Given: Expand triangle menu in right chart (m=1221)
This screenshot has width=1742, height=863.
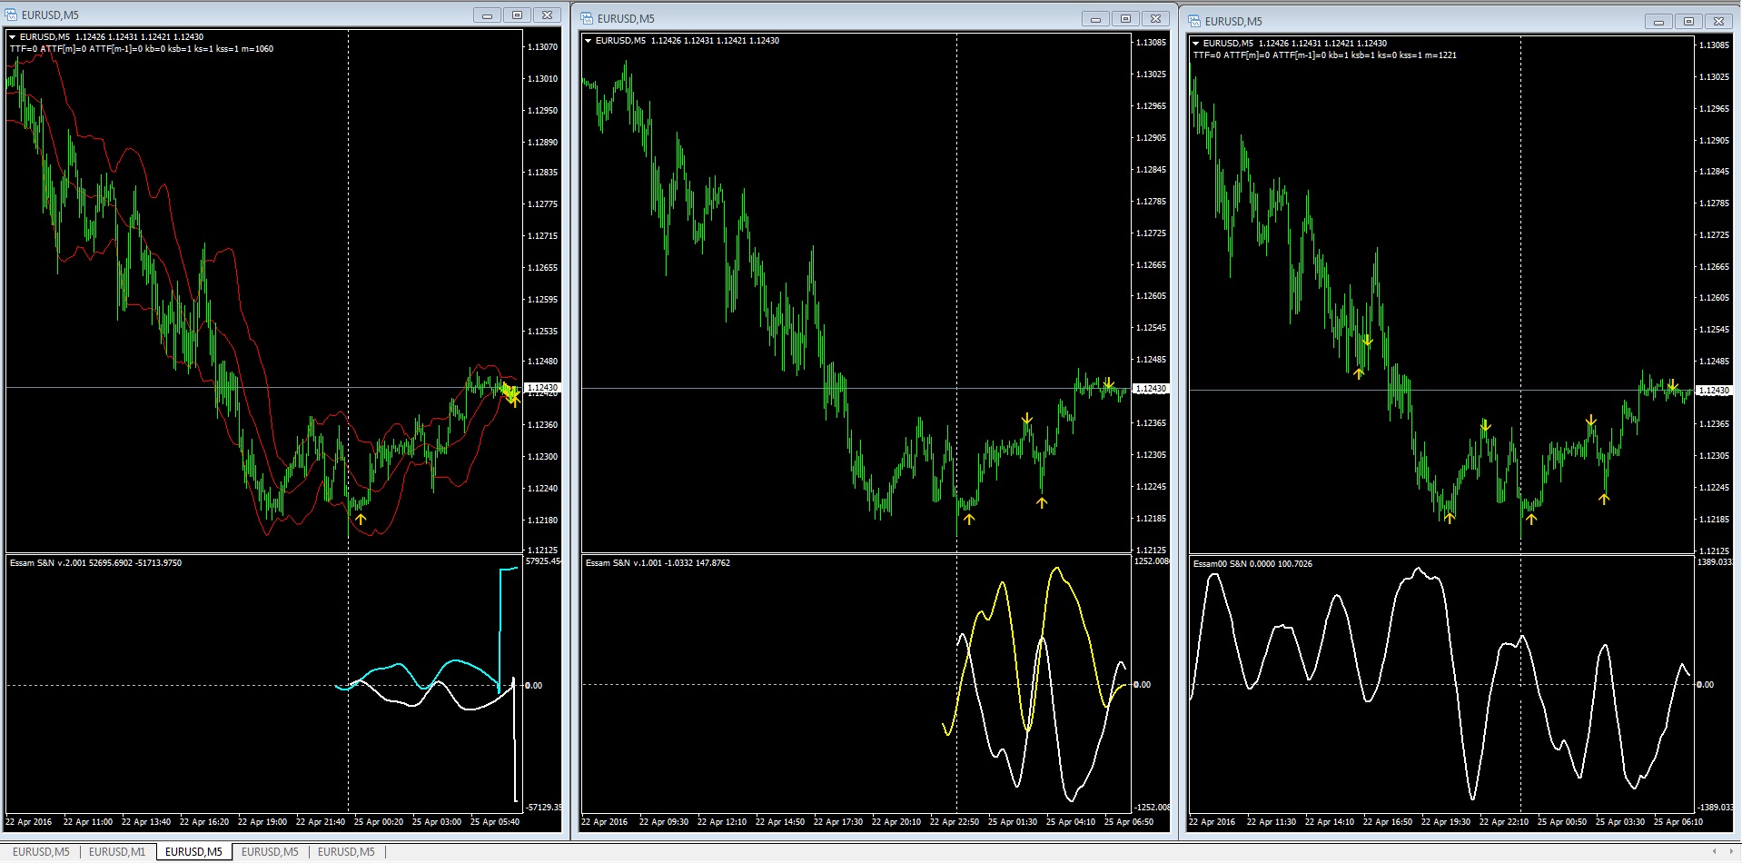Looking at the screenshot, I should (x=1196, y=44).
